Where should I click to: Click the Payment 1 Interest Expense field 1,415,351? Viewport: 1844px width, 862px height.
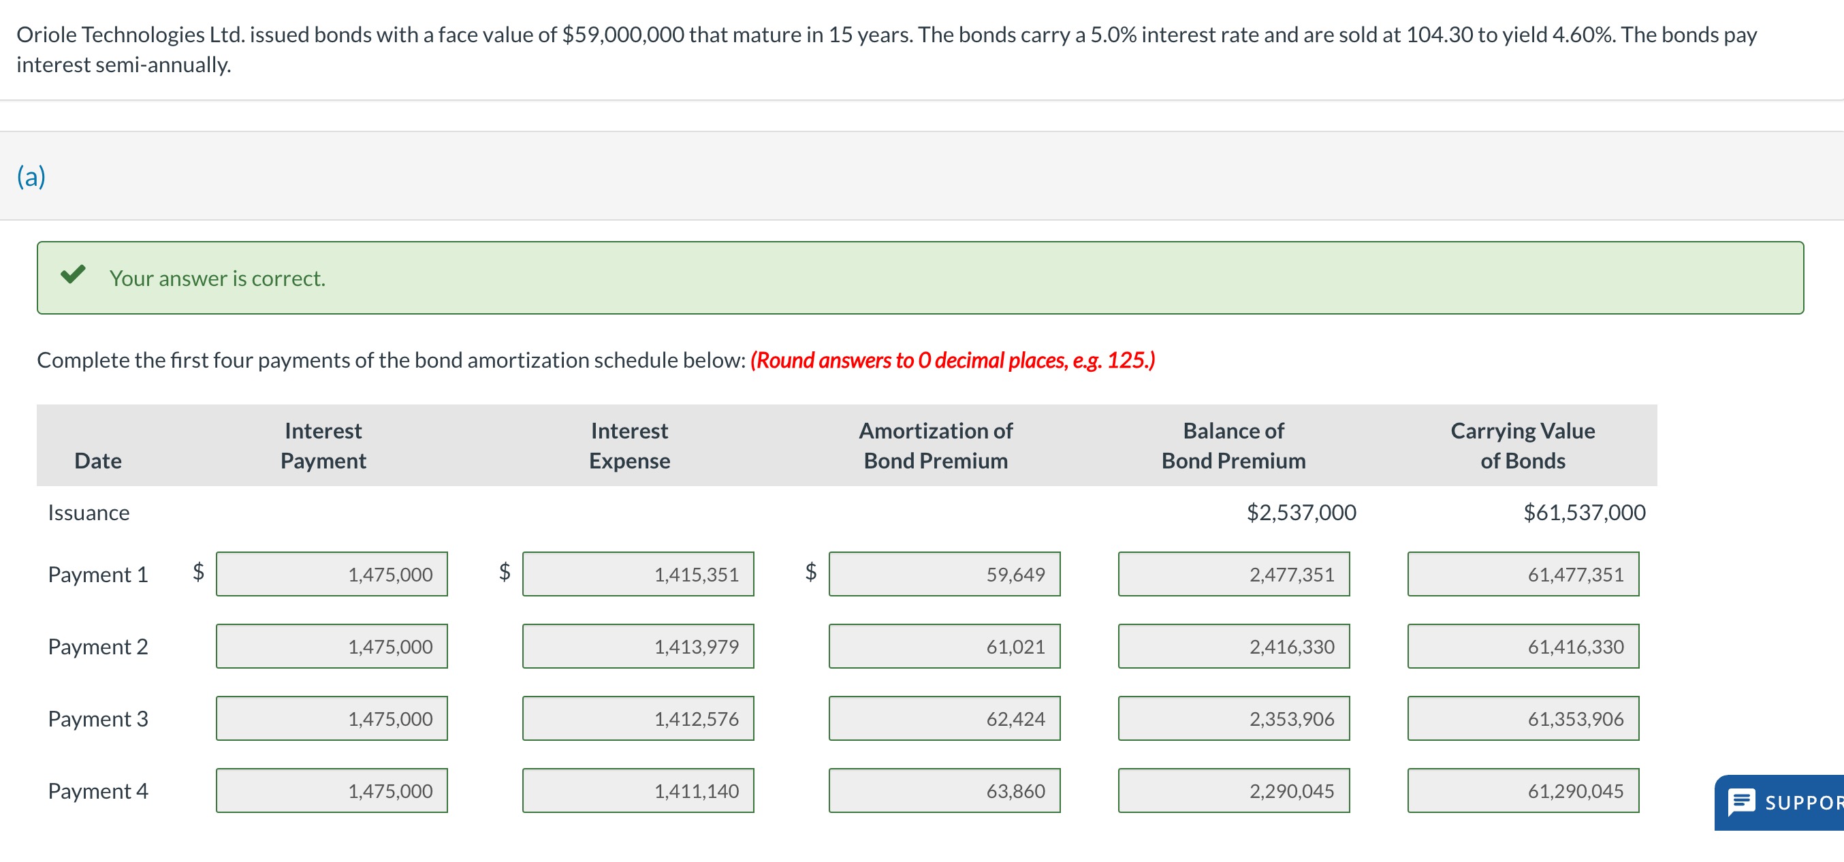click(638, 573)
